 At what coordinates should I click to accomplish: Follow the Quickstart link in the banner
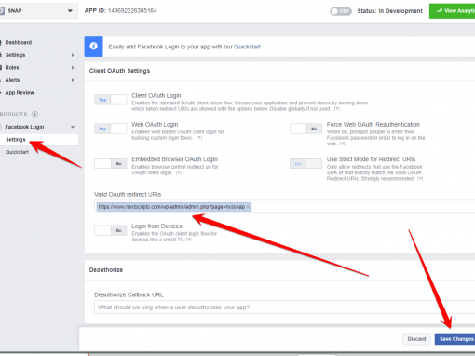pos(247,47)
